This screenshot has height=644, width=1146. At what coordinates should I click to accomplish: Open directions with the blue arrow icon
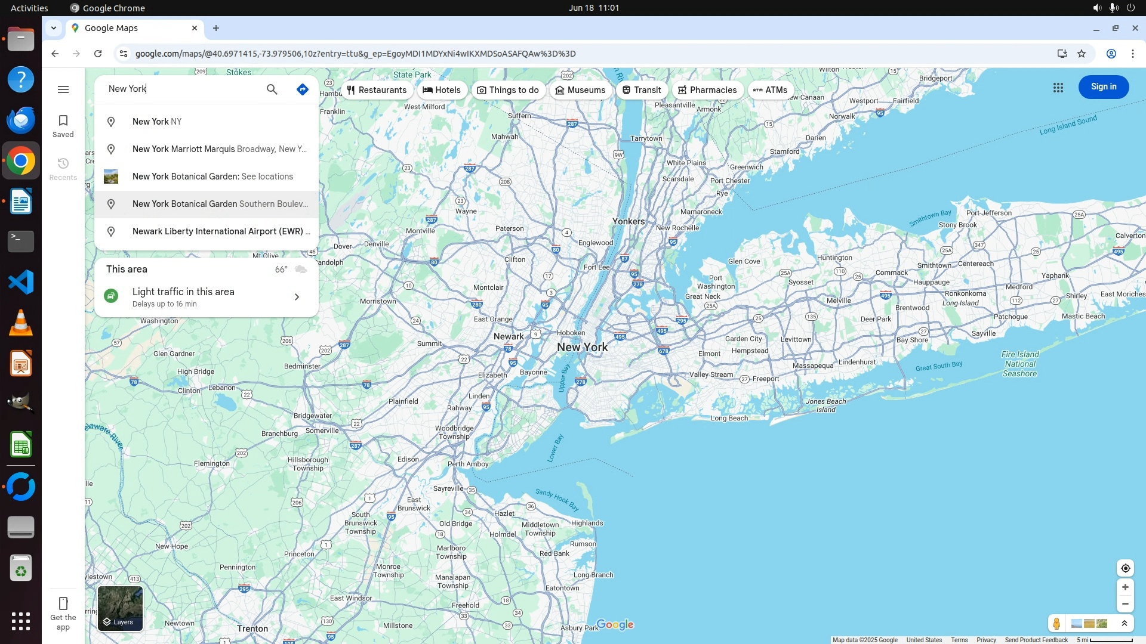(303, 89)
